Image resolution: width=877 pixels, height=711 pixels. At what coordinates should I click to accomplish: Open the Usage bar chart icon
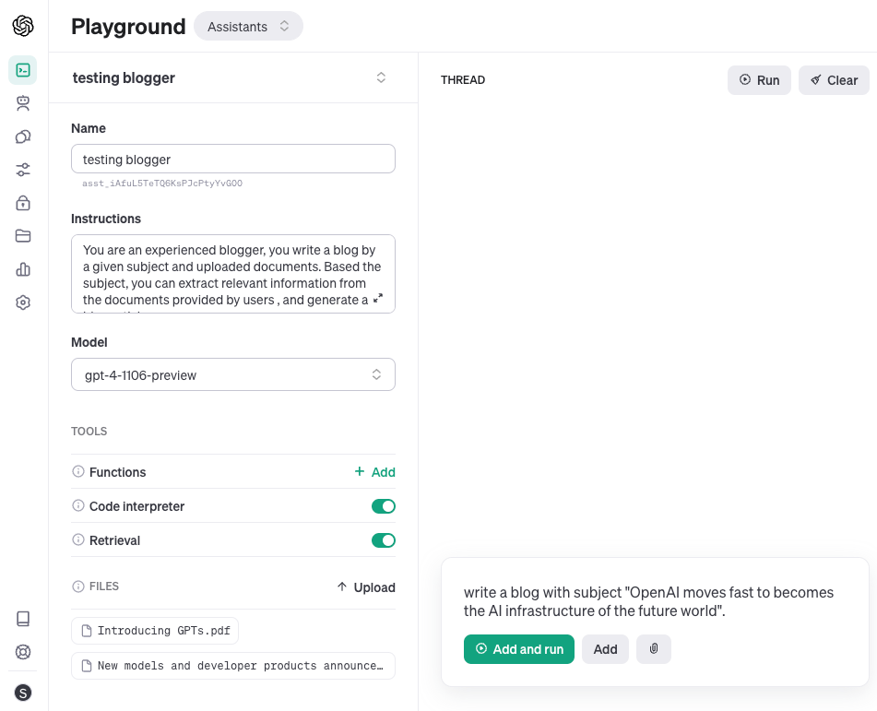(x=23, y=269)
